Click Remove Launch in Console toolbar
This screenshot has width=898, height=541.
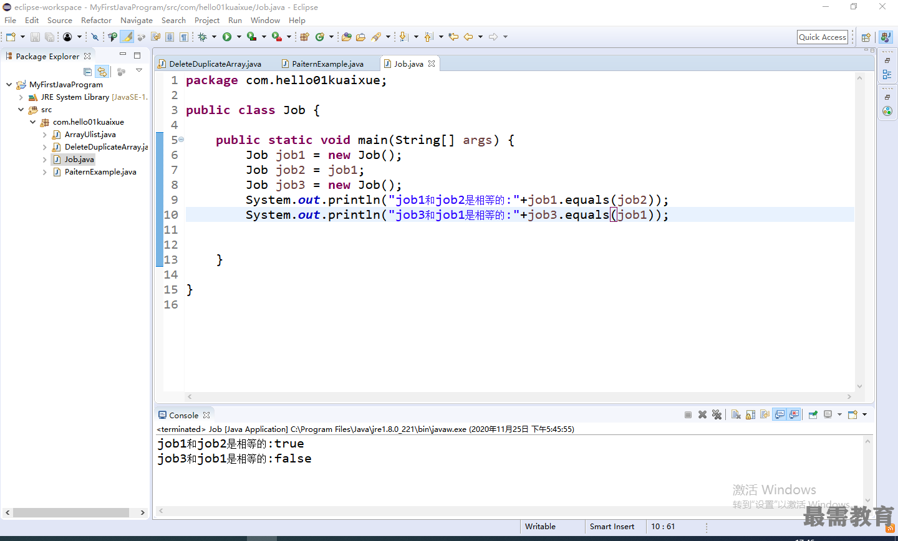click(702, 414)
